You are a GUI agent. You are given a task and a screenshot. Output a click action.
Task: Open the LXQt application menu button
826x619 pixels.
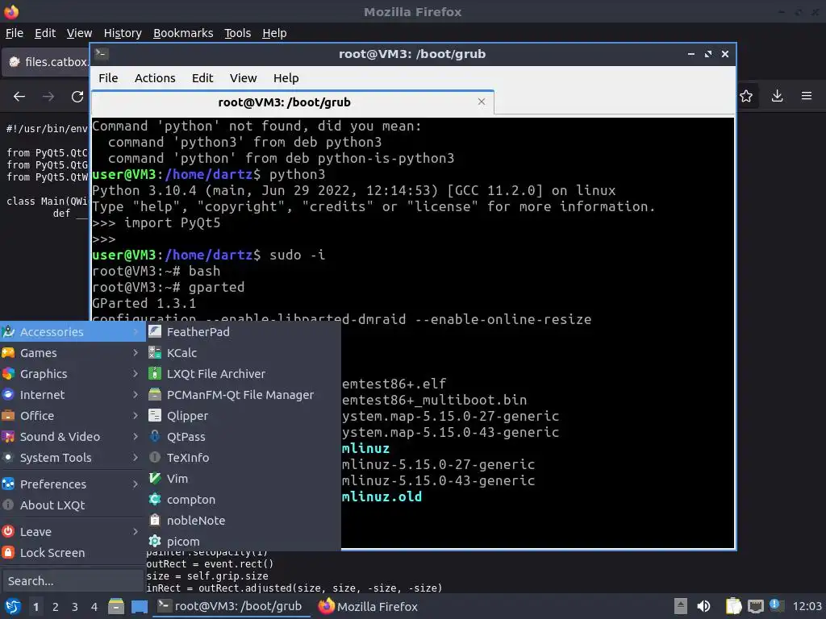[x=13, y=606]
